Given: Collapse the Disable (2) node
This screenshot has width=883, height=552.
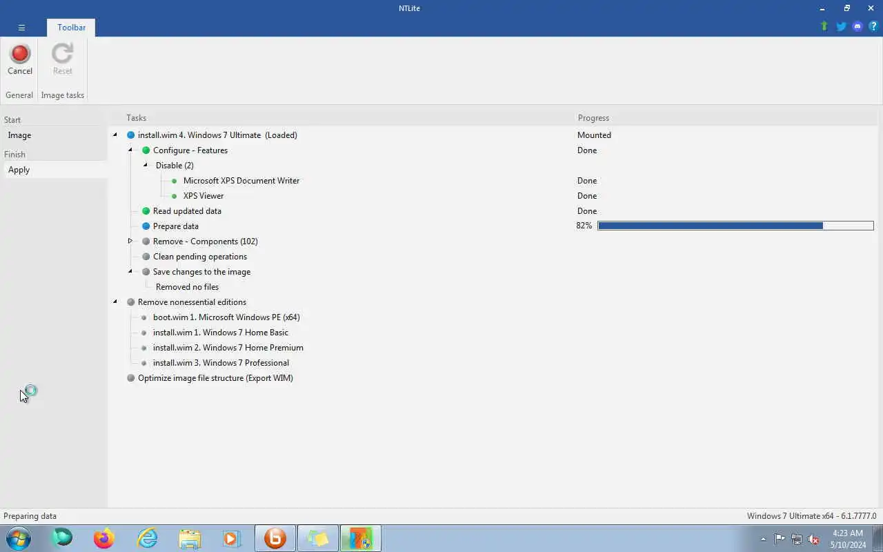Looking at the screenshot, I should pyautogui.click(x=145, y=166).
